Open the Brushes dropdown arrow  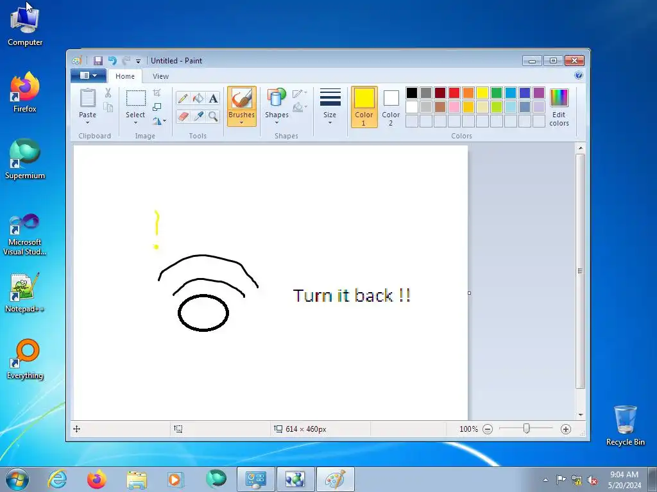click(241, 122)
